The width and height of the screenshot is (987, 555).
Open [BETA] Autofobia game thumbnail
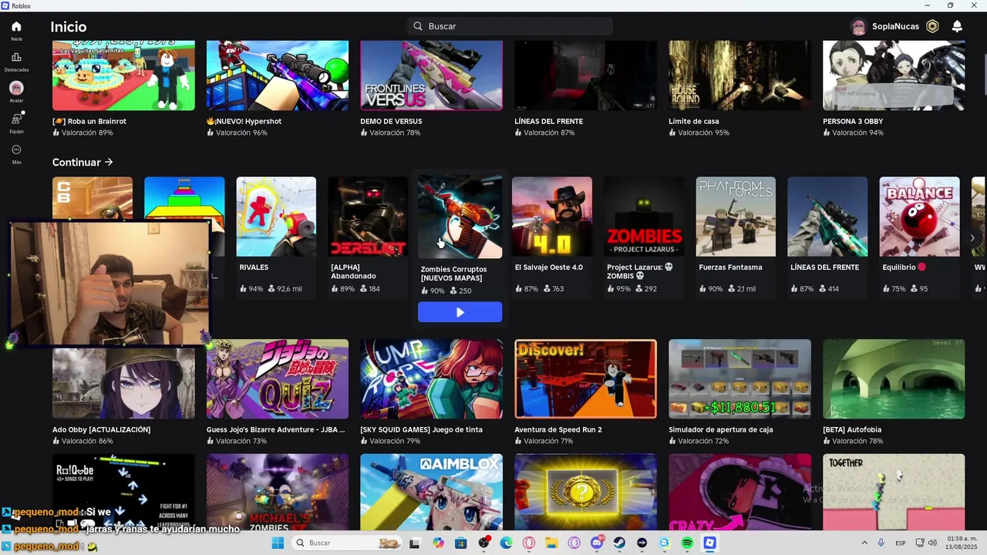[894, 379]
